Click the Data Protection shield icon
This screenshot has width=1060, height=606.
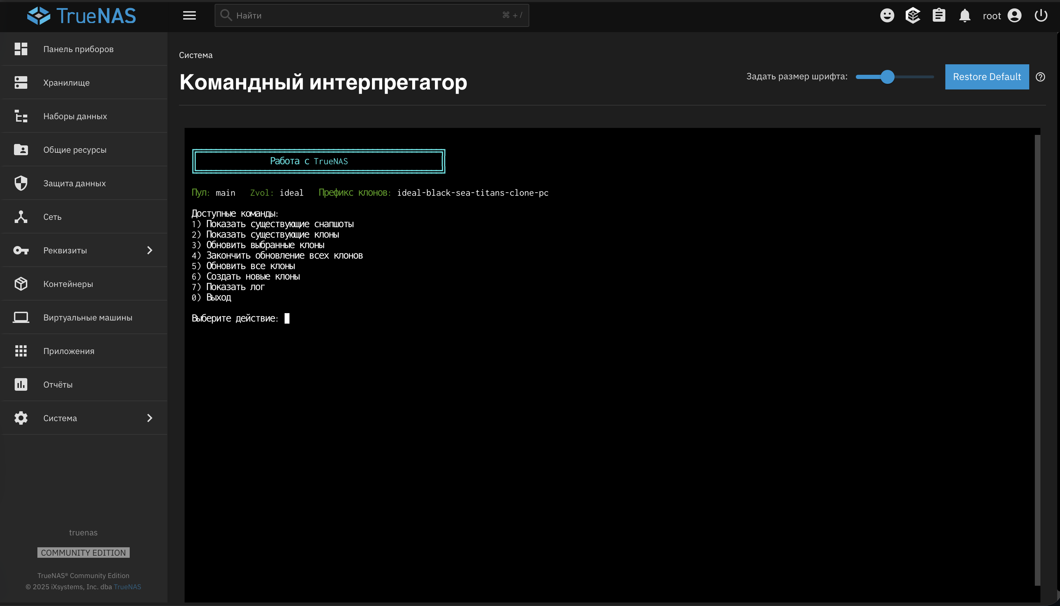(21, 183)
